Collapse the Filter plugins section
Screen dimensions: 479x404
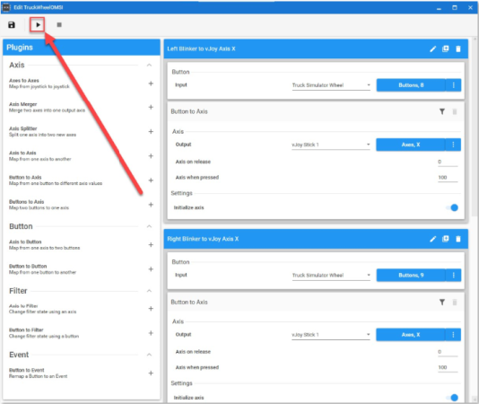tap(149, 291)
